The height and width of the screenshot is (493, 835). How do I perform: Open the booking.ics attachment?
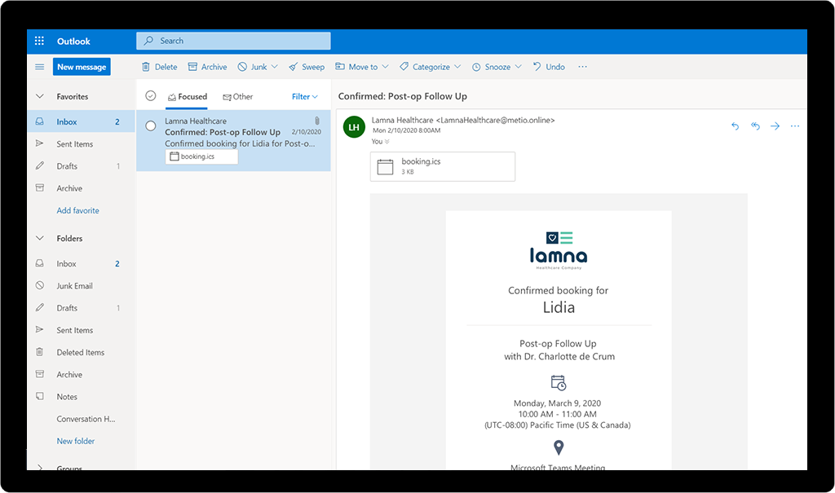point(442,166)
